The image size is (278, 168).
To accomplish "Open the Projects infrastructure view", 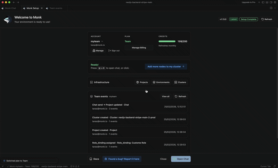I will (x=142, y=82).
